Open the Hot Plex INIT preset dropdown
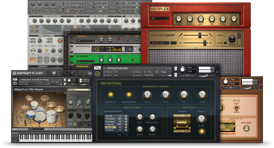274x148 pixels. point(160,18)
